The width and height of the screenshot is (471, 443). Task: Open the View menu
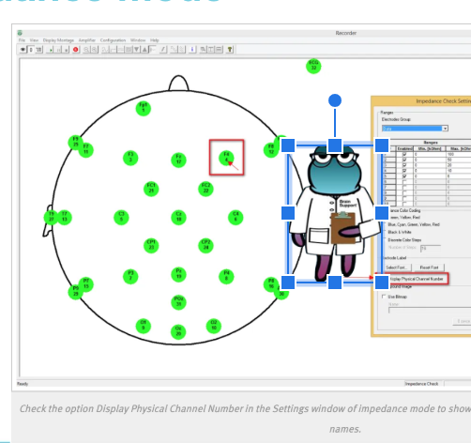pos(34,40)
